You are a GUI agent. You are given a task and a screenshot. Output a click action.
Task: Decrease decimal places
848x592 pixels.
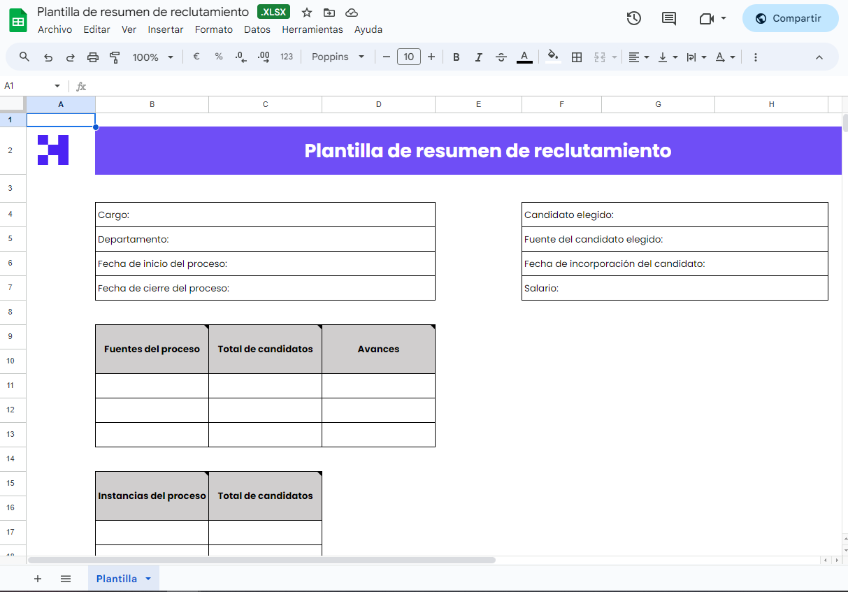241,57
